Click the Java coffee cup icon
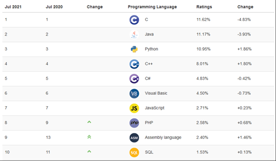Screen dimensions: 276x161 tap(134, 34)
